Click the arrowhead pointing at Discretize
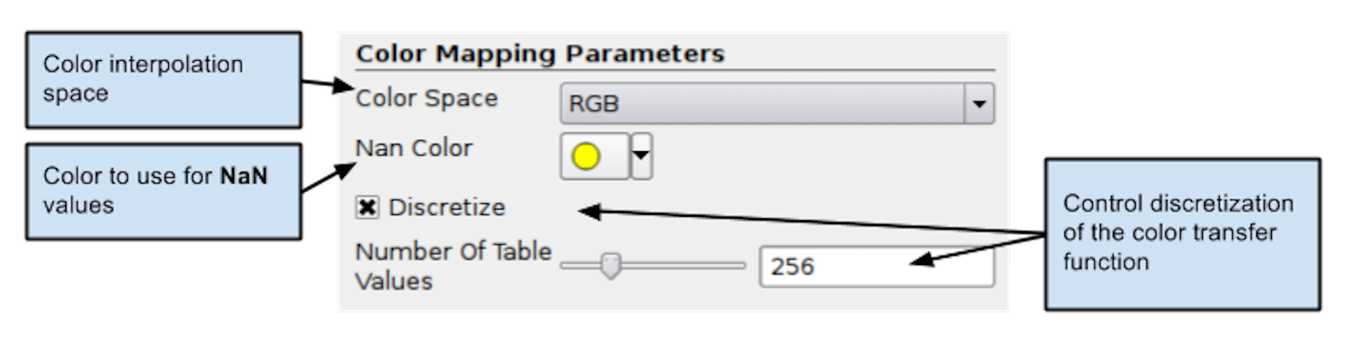The width and height of the screenshot is (1347, 344). point(586,212)
